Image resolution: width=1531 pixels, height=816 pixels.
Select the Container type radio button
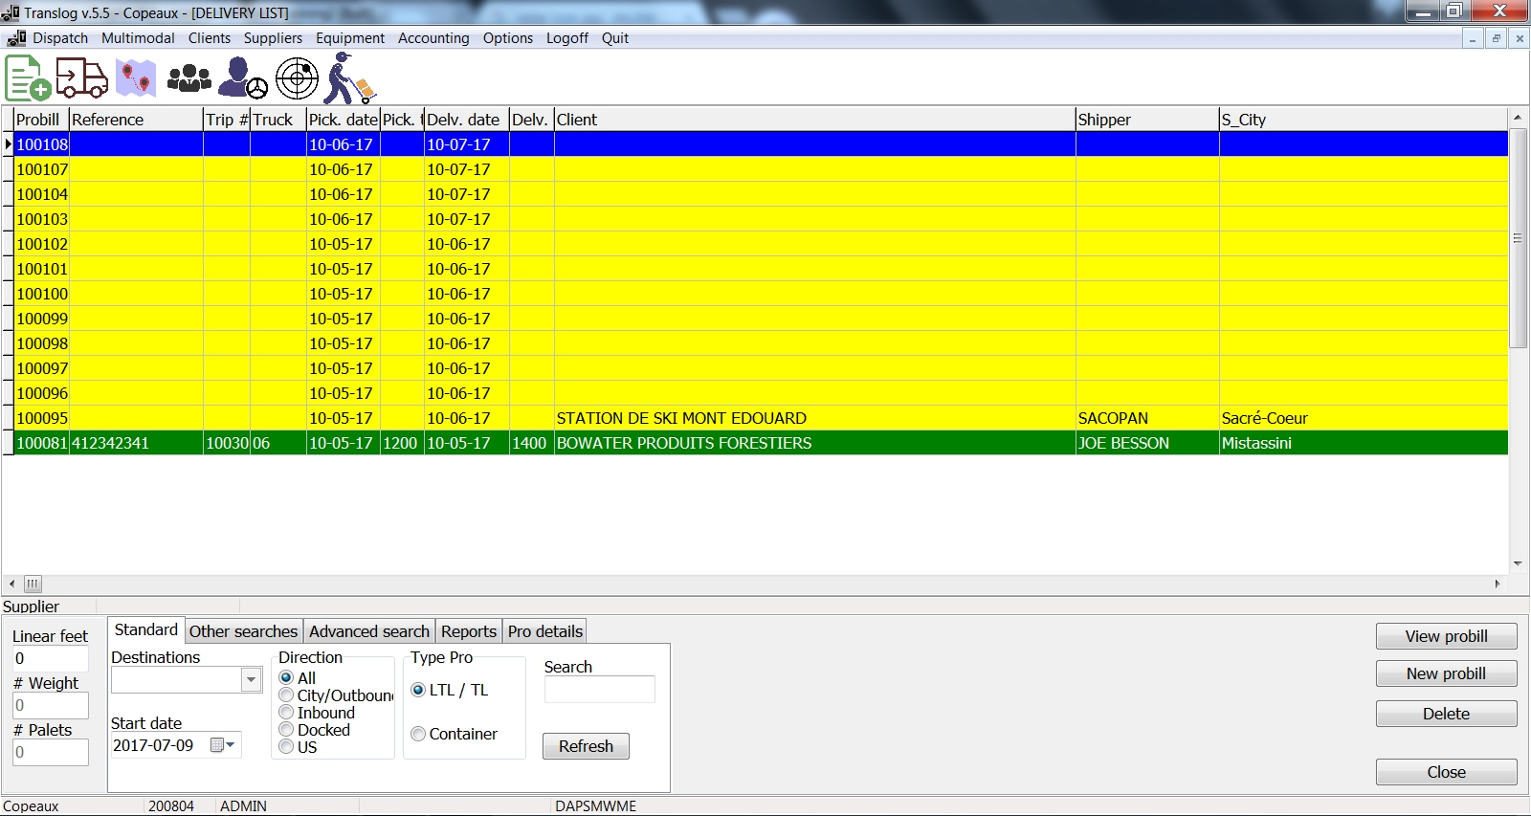coord(418,734)
